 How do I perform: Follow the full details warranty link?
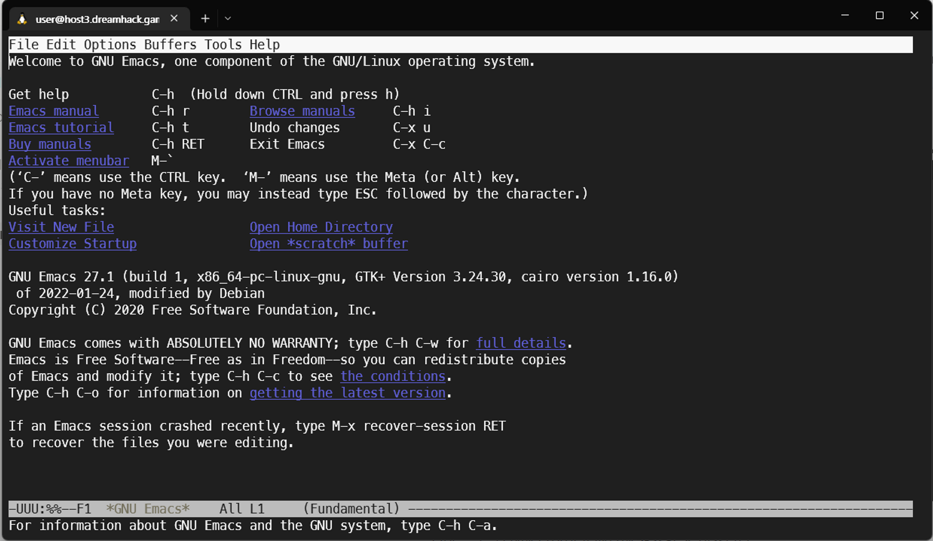pos(521,343)
